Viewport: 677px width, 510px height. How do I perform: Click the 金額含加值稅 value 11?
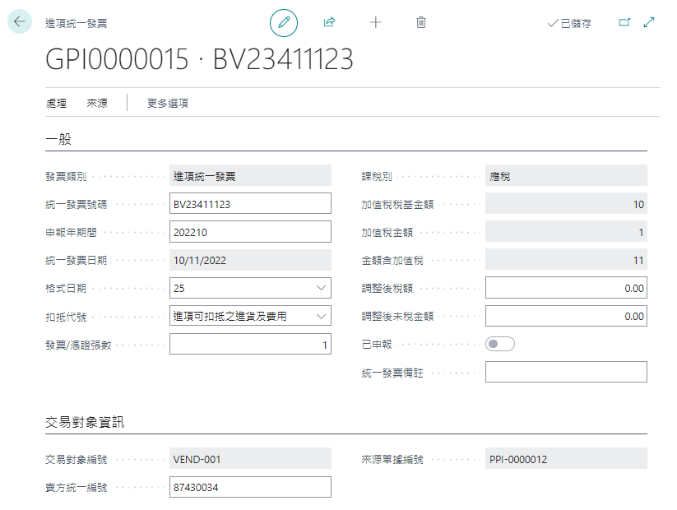(566, 260)
